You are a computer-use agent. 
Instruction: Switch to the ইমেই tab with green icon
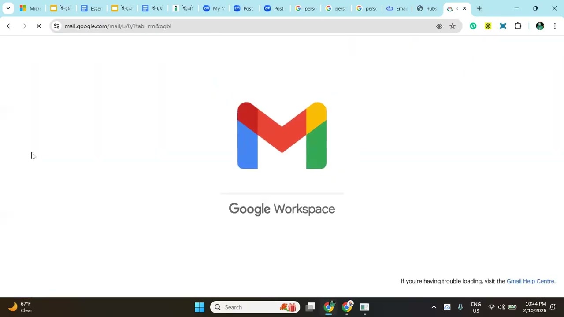tap(183, 8)
